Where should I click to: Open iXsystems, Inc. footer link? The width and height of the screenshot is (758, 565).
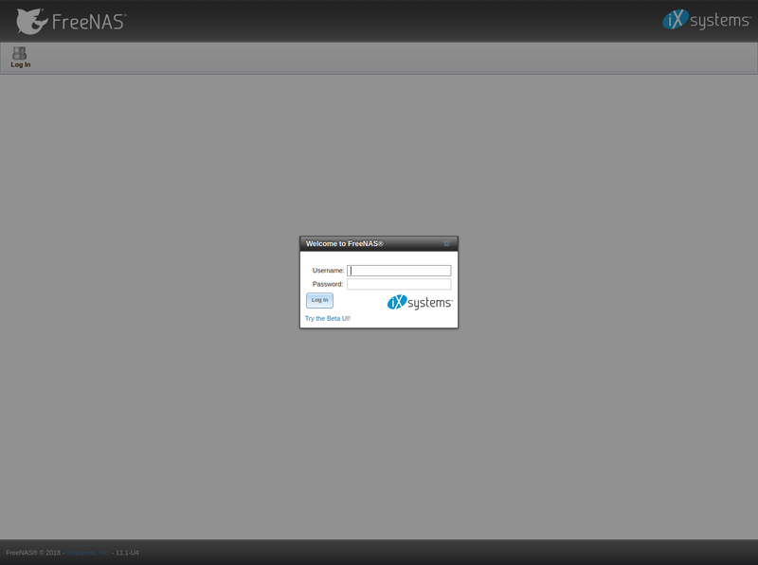[x=87, y=553]
